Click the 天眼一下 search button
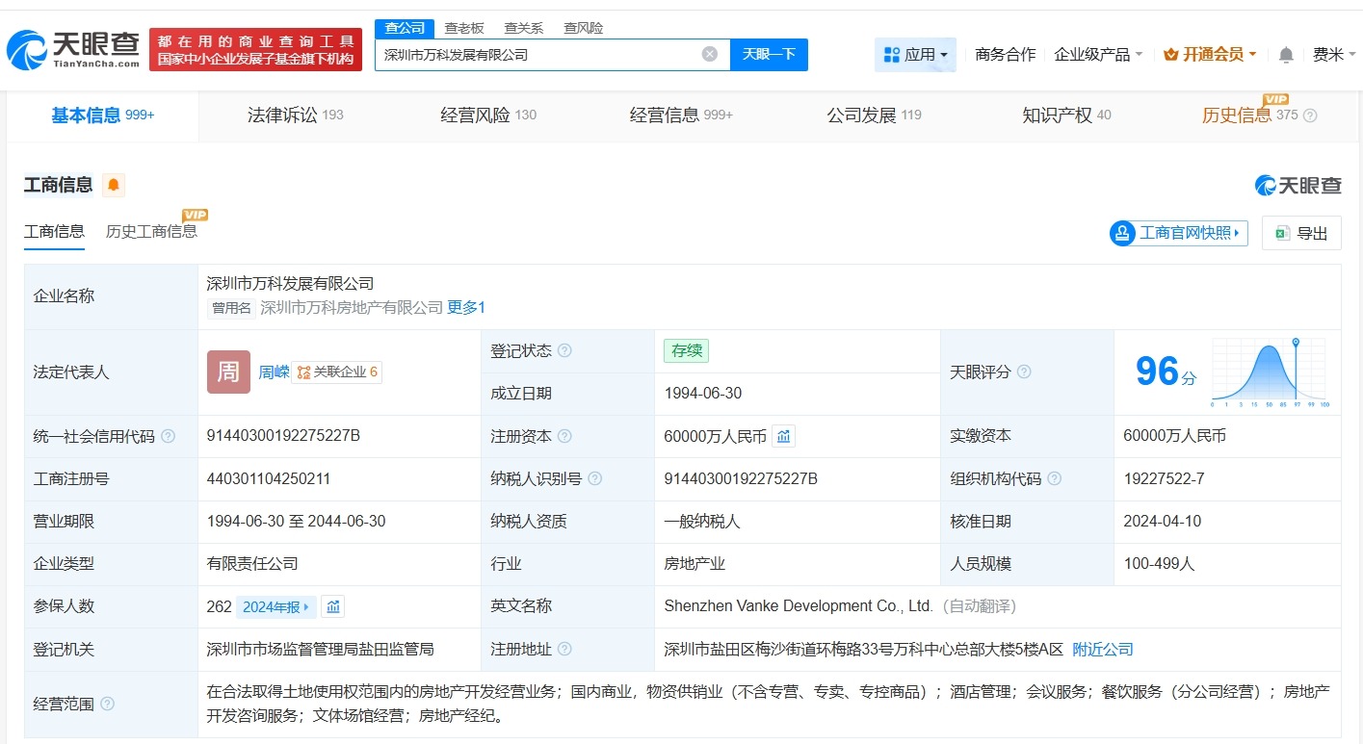 (x=769, y=55)
